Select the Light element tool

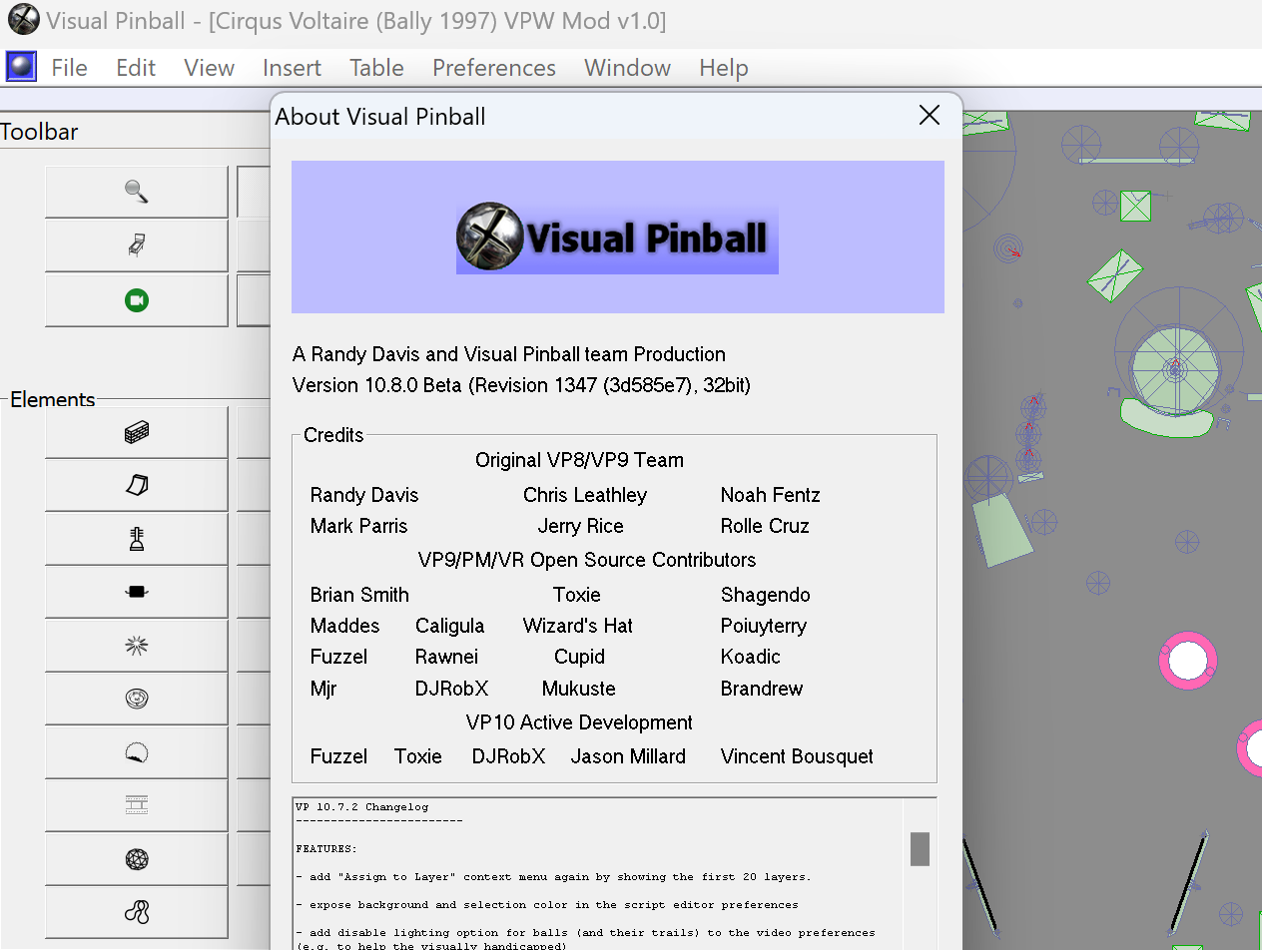136,645
